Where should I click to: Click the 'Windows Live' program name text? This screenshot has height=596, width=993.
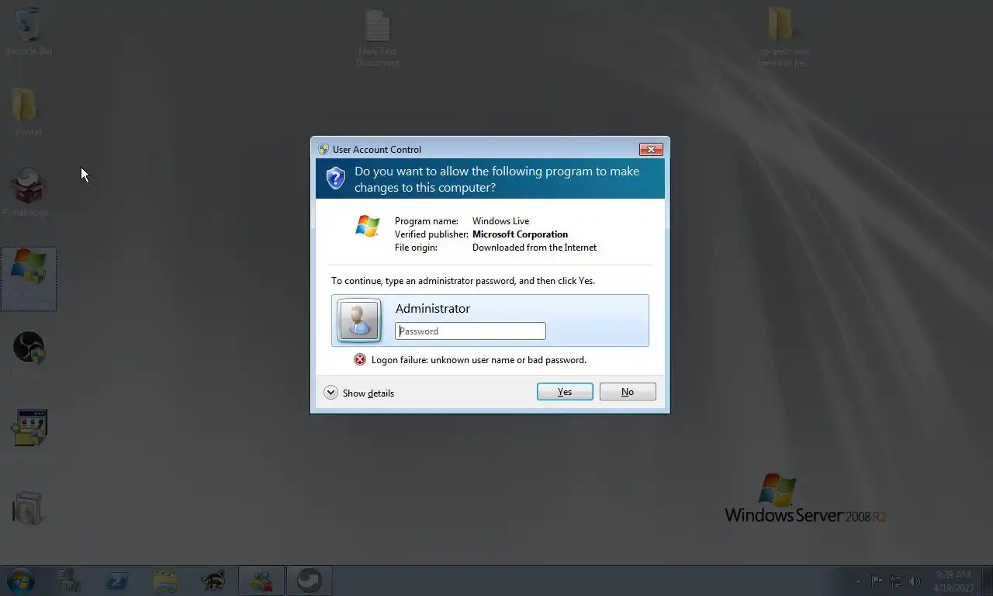tap(500, 221)
